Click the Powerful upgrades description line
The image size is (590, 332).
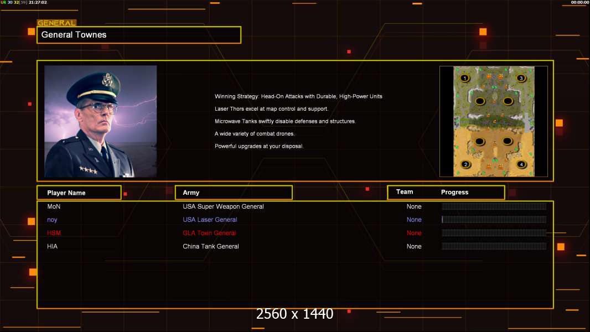click(x=259, y=146)
